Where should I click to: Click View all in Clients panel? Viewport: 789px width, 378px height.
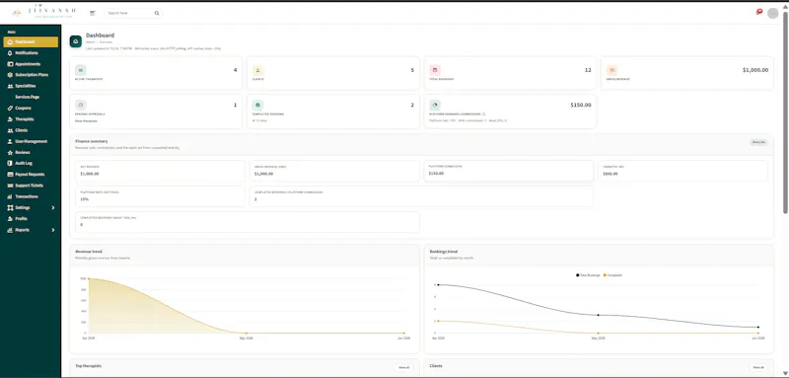click(x=758, y=367)
